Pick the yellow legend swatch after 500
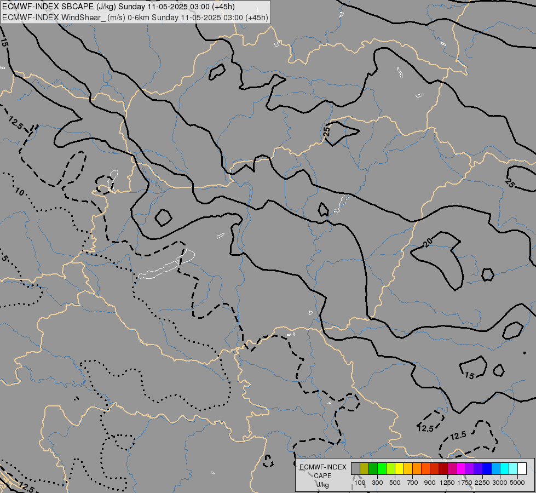Image resolution: width=536 pixels, height=493 pixels. [399, 469]
